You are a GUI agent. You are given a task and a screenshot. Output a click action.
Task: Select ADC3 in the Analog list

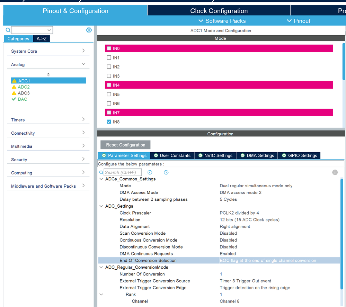24,93
